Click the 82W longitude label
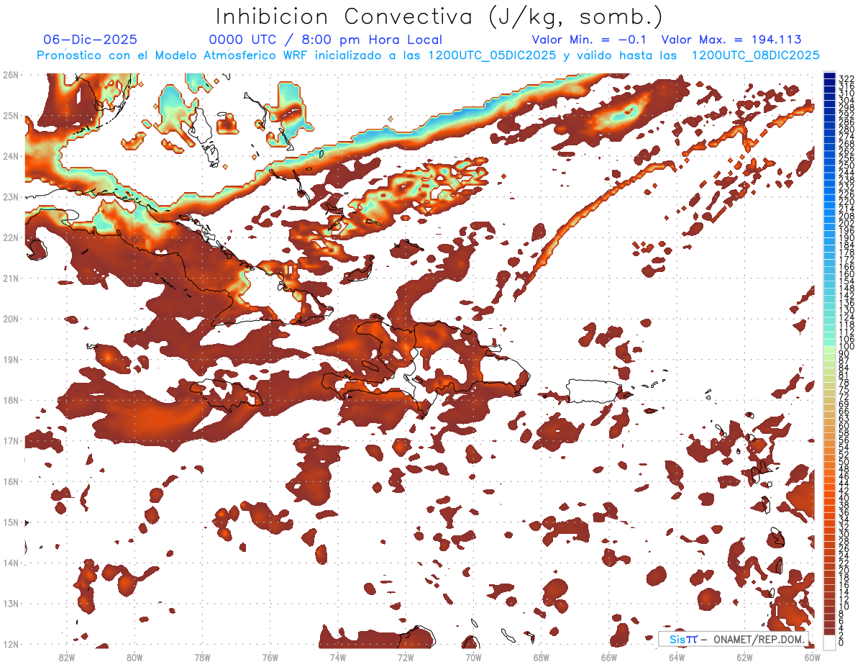 (x=66, y=657)
